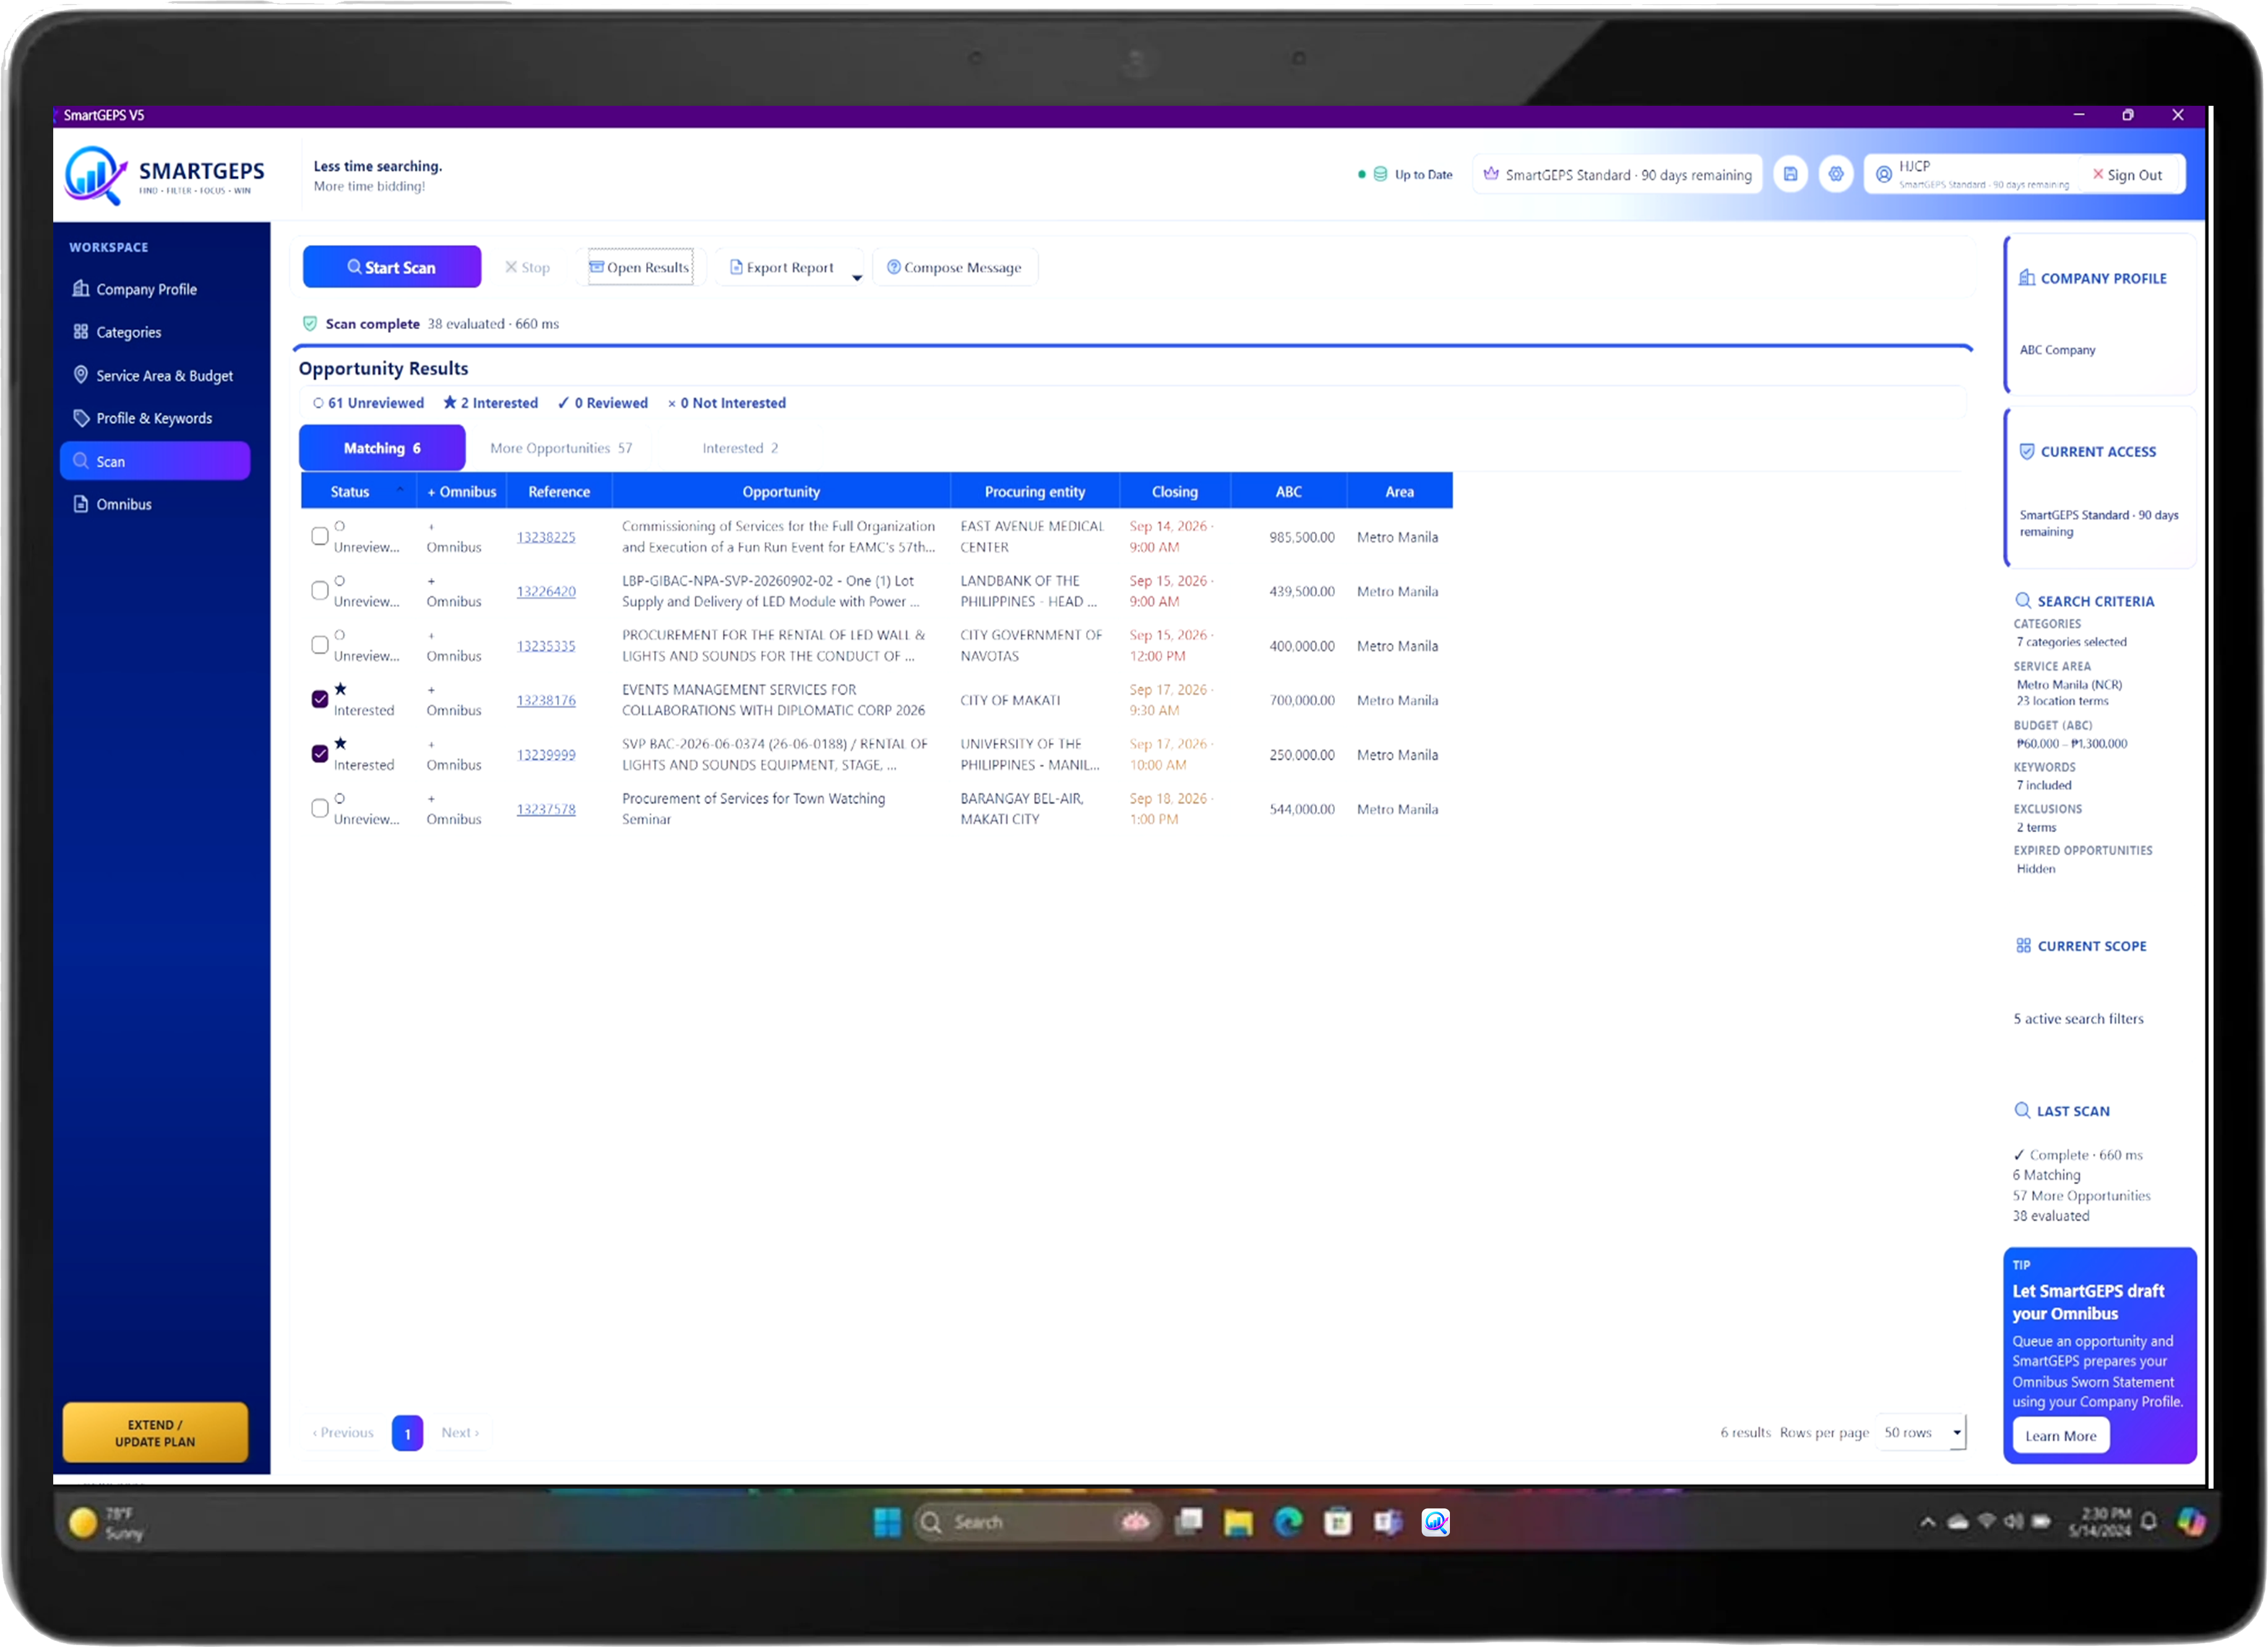The height and width of the screenshot is (1647, 2268).
Task: Click the Start Scan button
Action: point(392,267)
